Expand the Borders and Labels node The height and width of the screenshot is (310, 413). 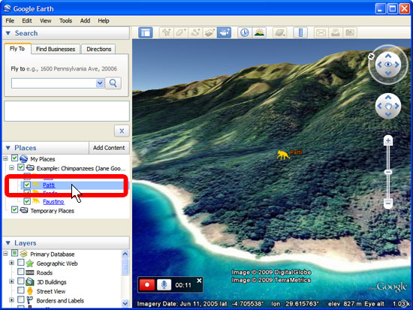(11, 300)
